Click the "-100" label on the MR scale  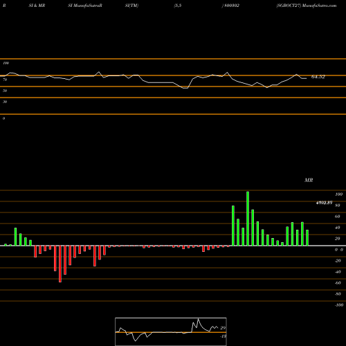tap(339, 305)
